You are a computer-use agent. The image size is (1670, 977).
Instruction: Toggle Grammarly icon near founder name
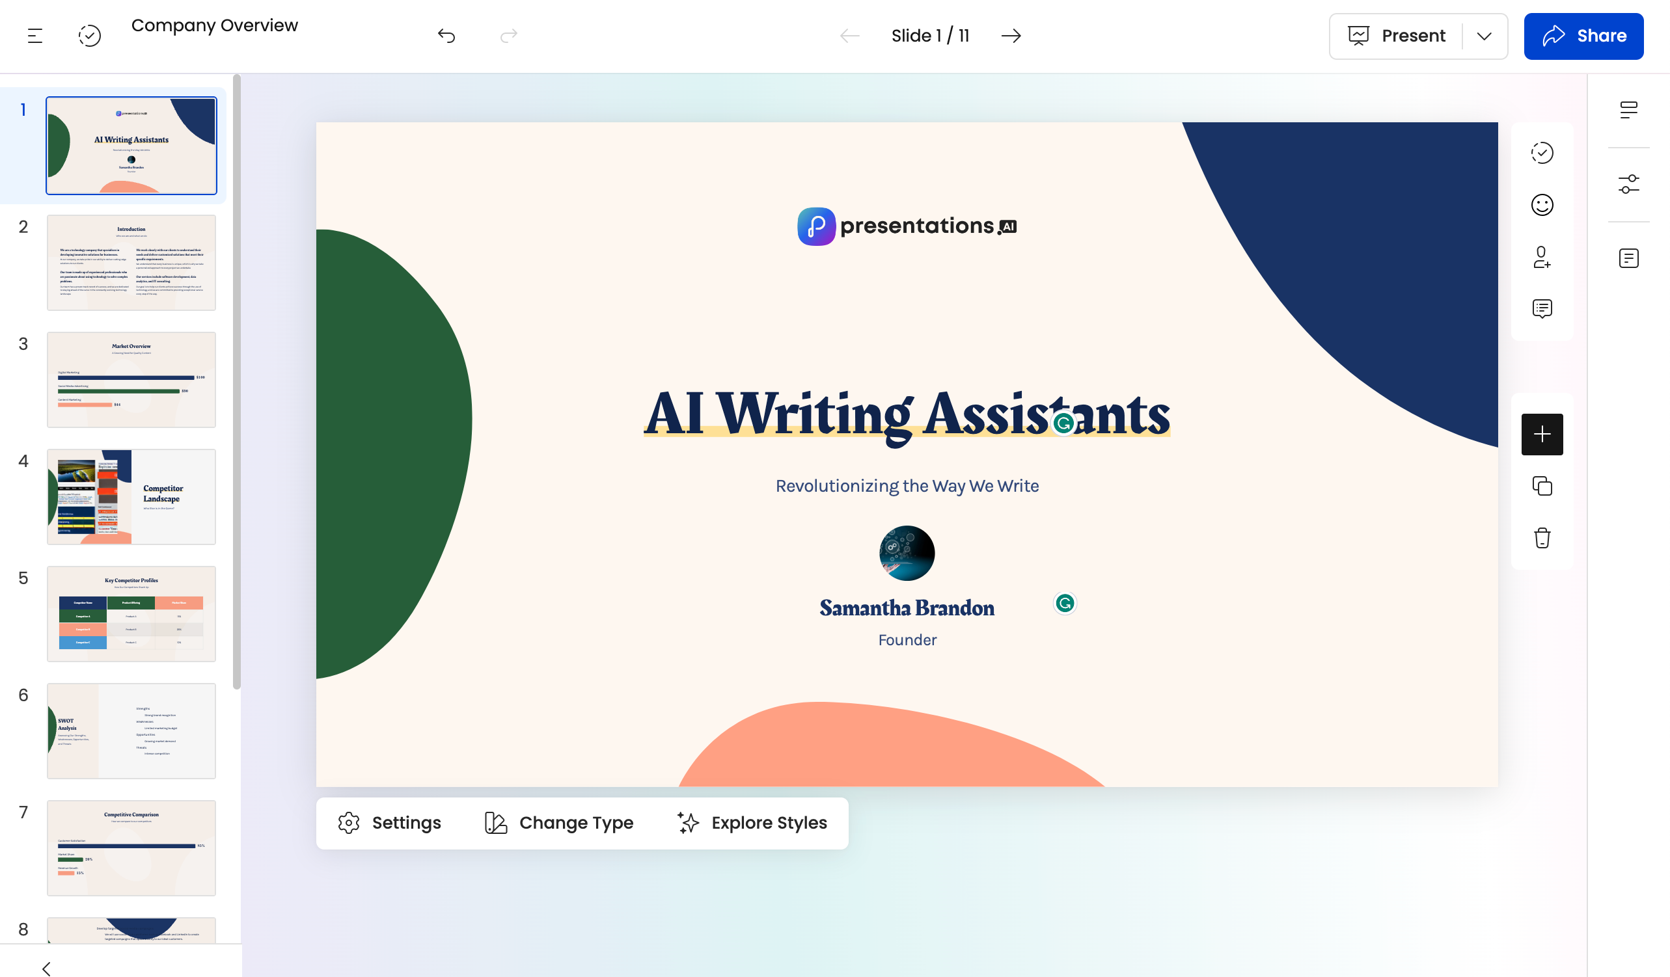(1065, 604)
